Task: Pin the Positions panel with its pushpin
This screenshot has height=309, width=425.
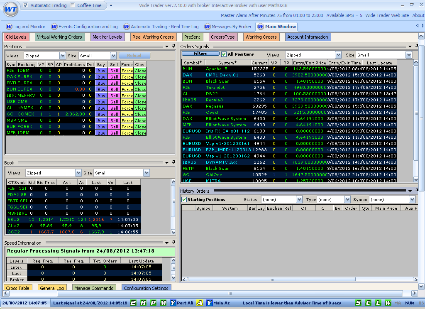Action: (x=174, y=46)
